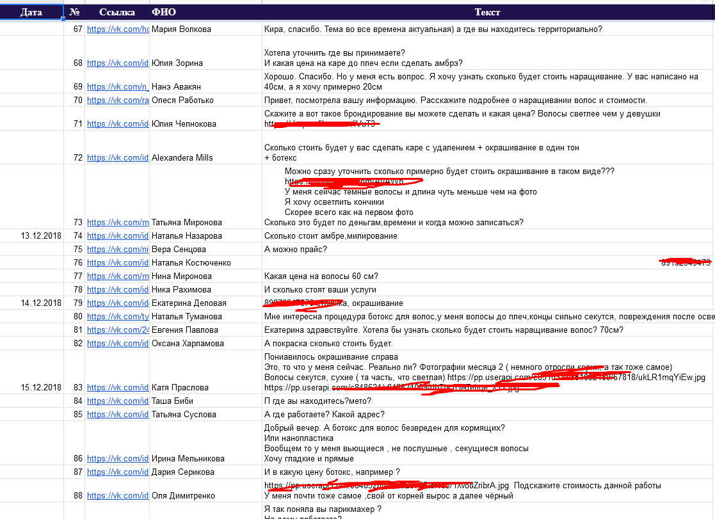Viewport: 715px width, 519px height.
Task: Open vk link for Оля Димитренко
Action: pyautogui.click(x=118, y=496)
